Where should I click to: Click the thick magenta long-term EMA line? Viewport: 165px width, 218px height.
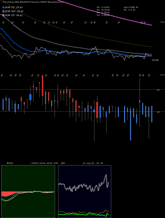tap(106, 13)
